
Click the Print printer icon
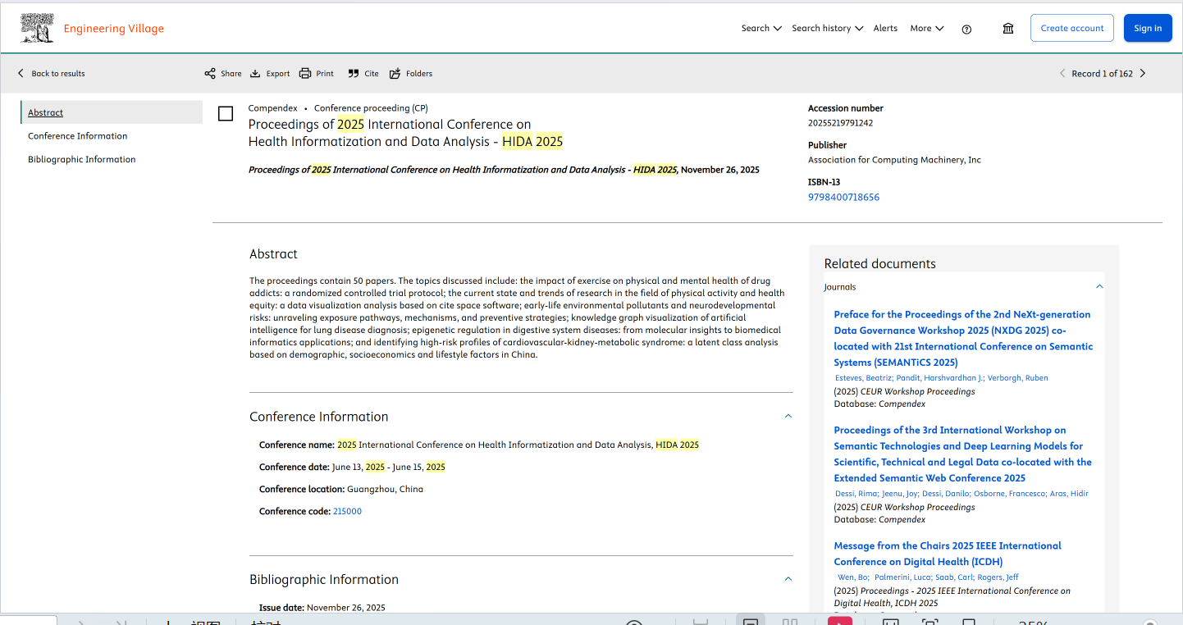pyautogui.click(x=305, y=74)
